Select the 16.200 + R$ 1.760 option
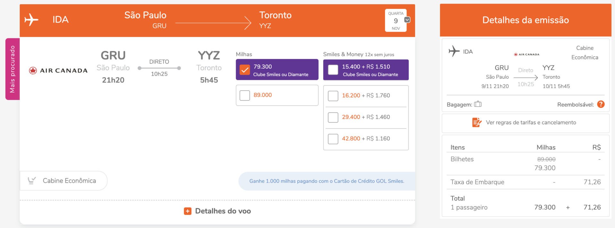The width and height of the screenshot is (615, 228). (333, 96)
